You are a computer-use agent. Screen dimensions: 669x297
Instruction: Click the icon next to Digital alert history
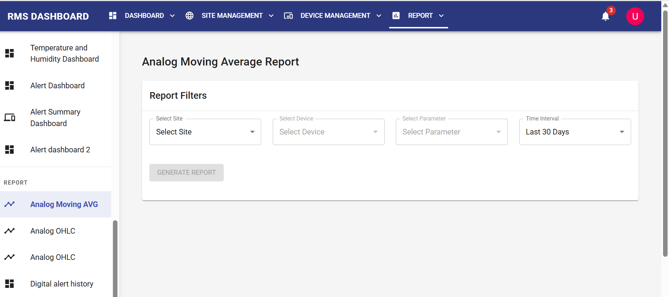9,284
